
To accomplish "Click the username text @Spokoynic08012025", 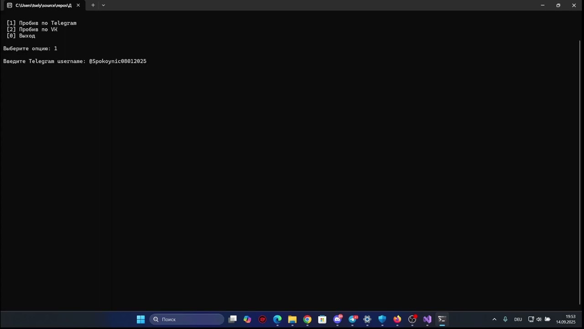I will click(x=118, y=61).
